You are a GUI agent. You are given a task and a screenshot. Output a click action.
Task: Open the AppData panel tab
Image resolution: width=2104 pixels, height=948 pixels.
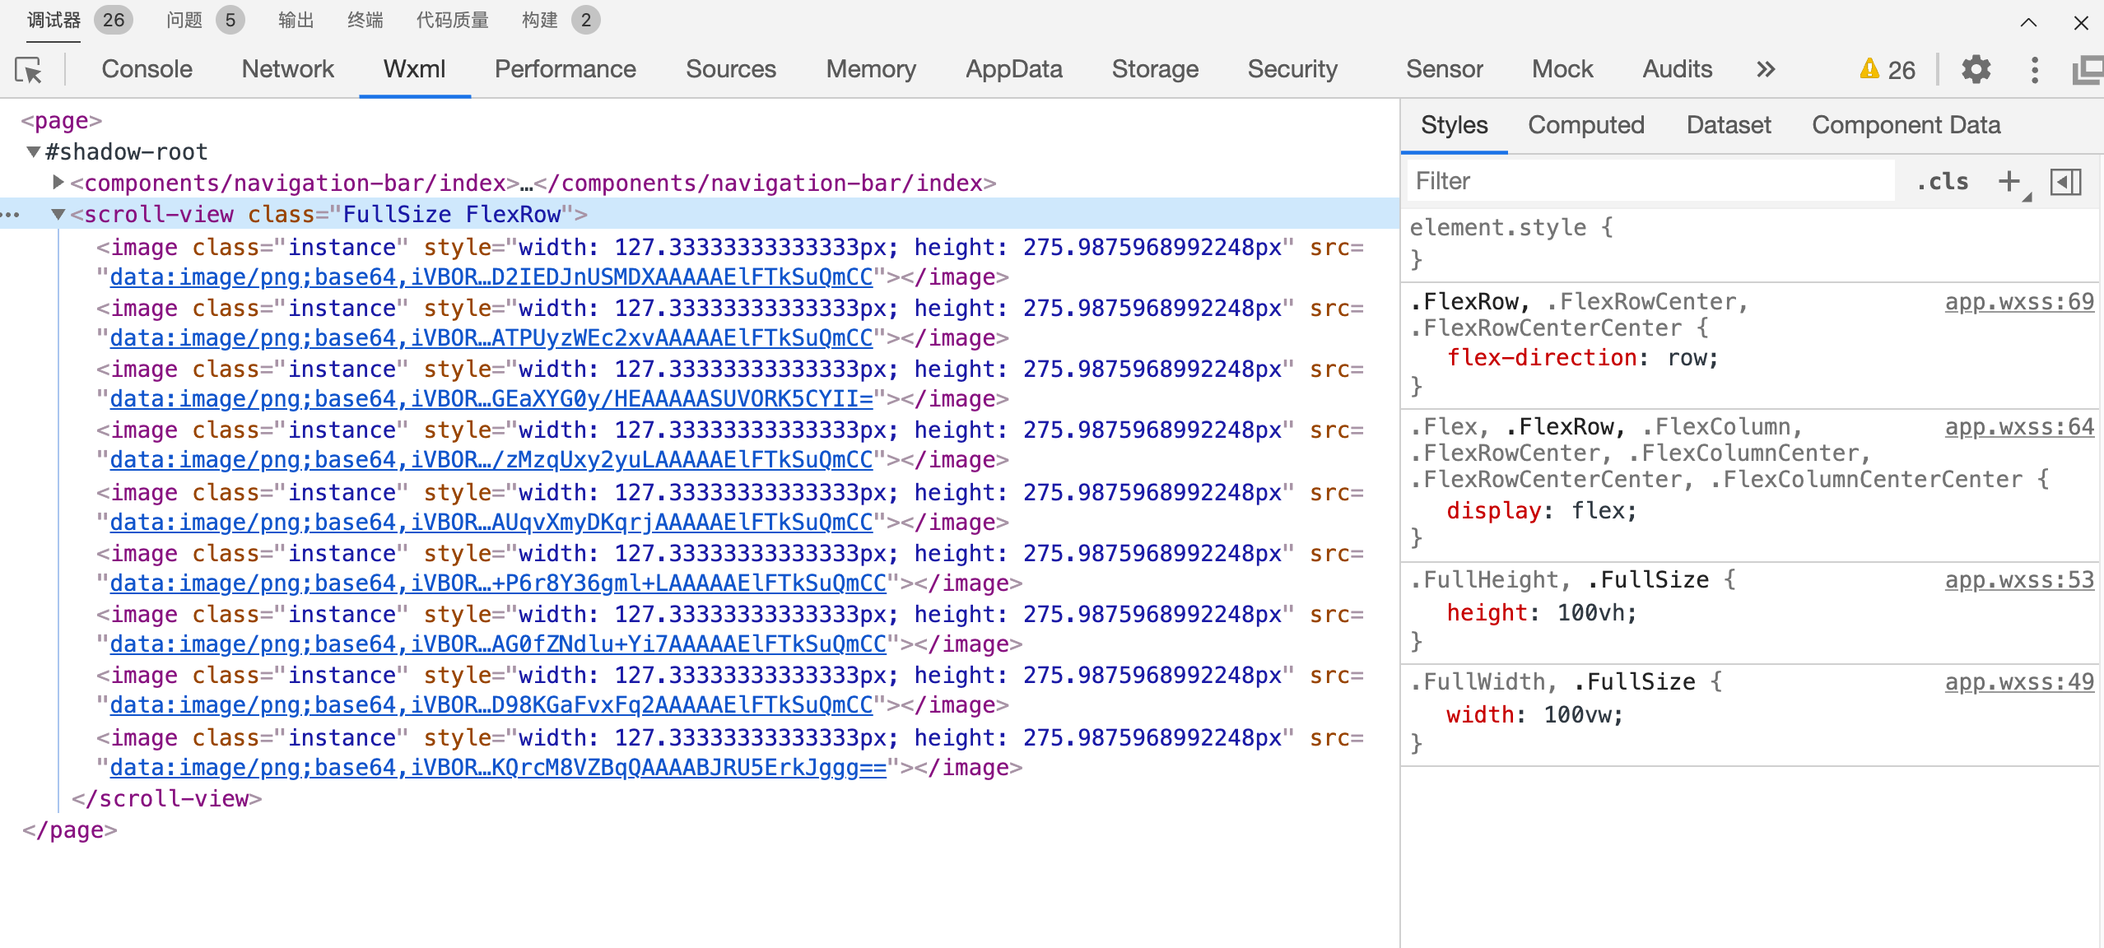(x=1013, y=69)
